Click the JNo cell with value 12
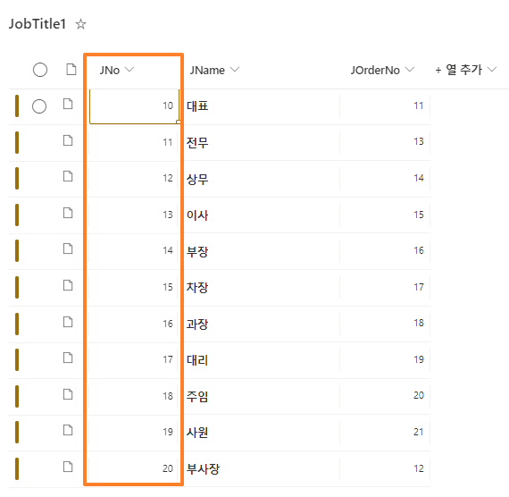The height and width of the screenshot is (497, 509). click(133, 178)
